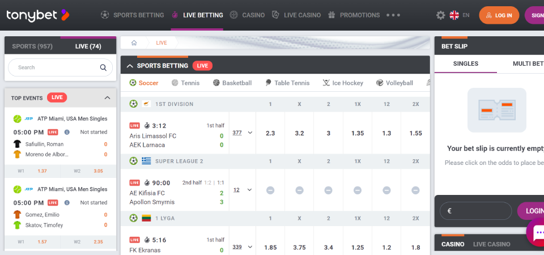The width and height of the screenshot is (544, 255).
Task: Go to home via breadcrumb house icon
Action: tap(134, 43)
